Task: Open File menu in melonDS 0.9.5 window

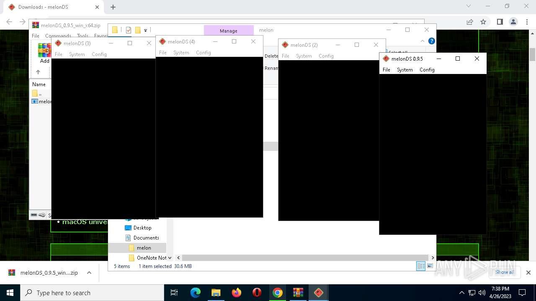Action: [x=387, y=70]
